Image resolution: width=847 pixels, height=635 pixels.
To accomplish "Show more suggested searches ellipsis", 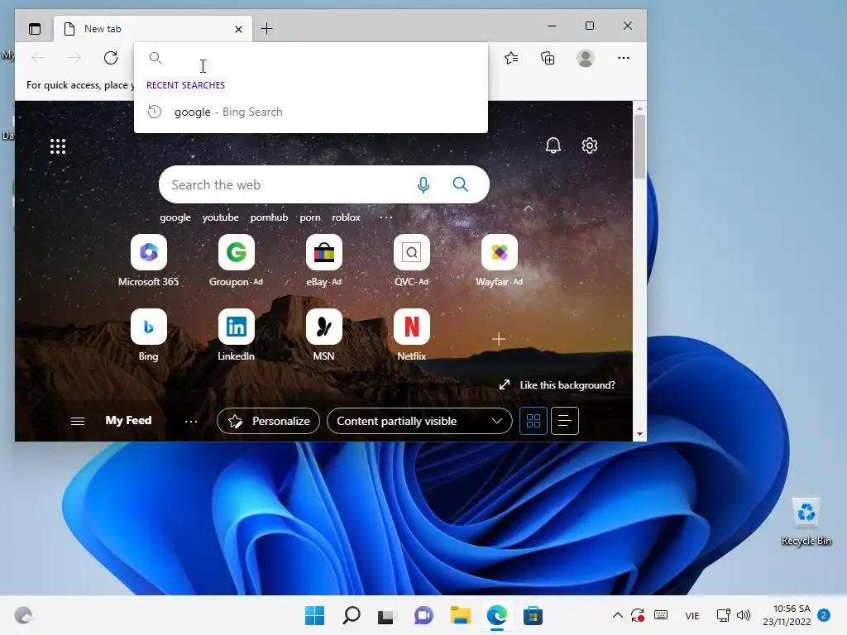I will [385, 217].
